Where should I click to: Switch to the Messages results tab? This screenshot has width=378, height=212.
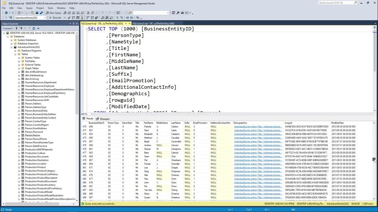102,119
